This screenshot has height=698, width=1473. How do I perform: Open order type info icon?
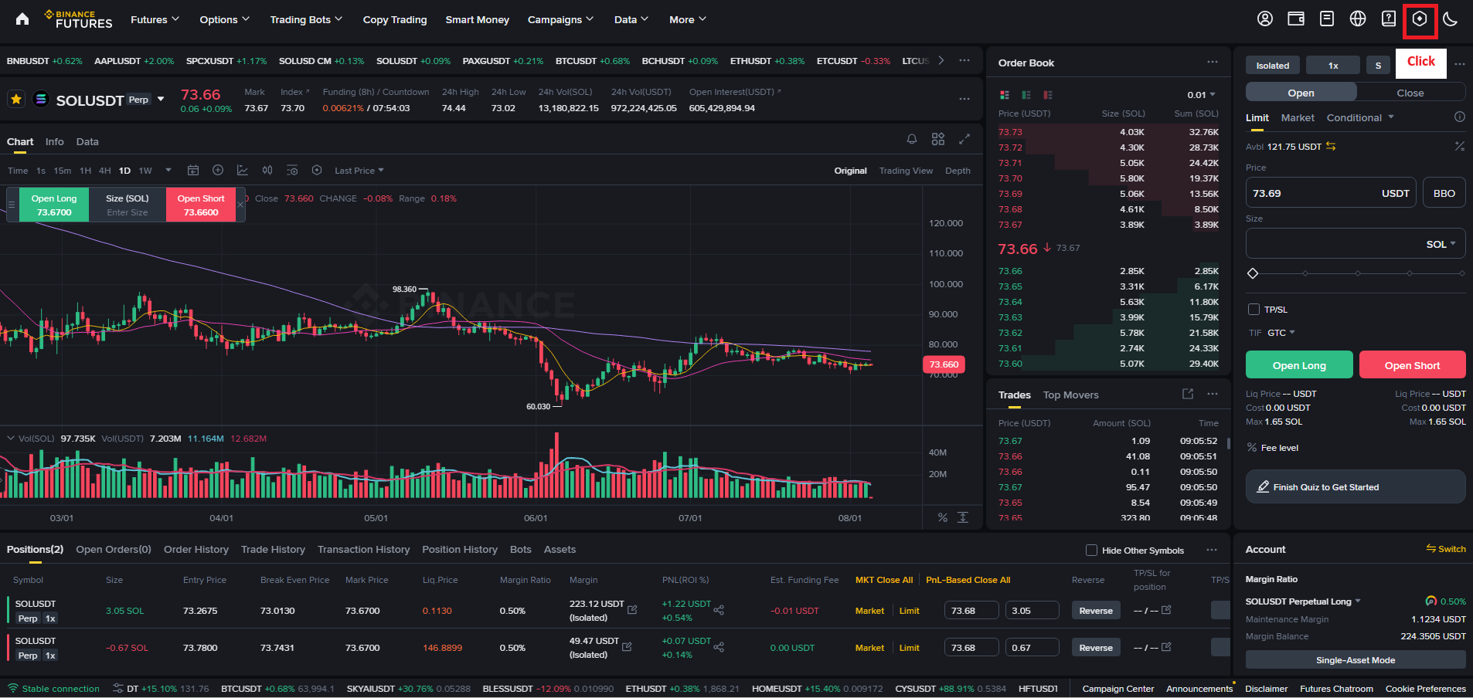pos(1460,117)
